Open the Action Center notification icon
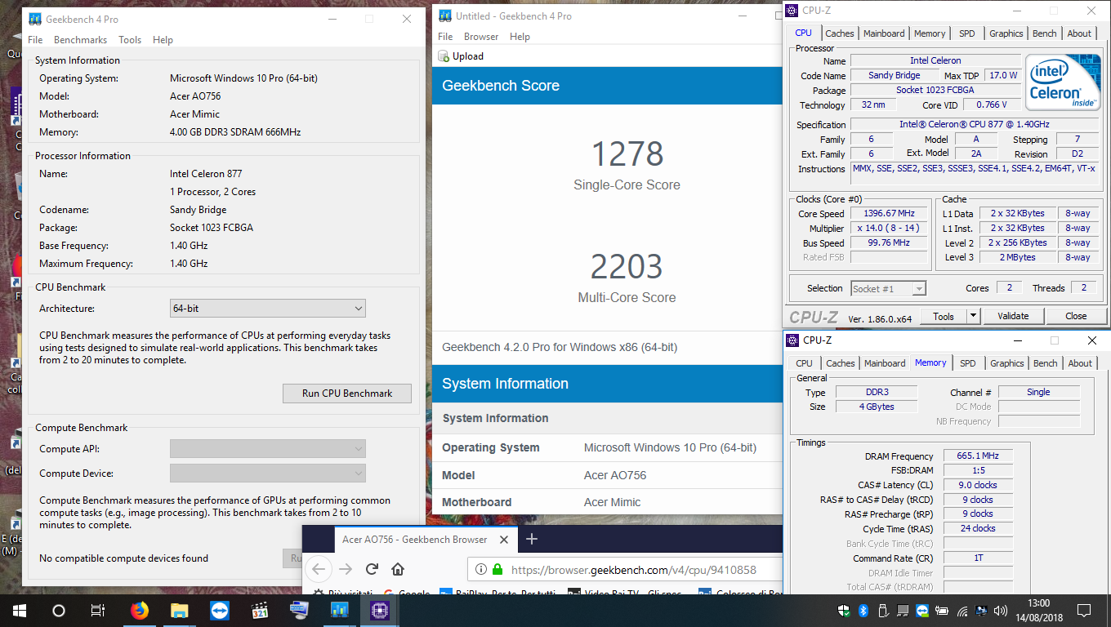The width and height of the screenshot is (1111, 627). click(1084, 611)
